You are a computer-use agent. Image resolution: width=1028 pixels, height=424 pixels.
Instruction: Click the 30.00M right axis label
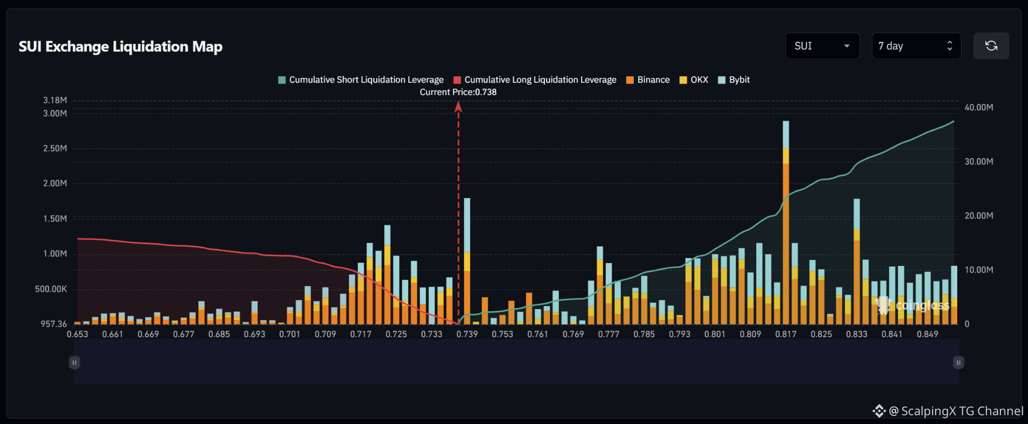point(979,162)
